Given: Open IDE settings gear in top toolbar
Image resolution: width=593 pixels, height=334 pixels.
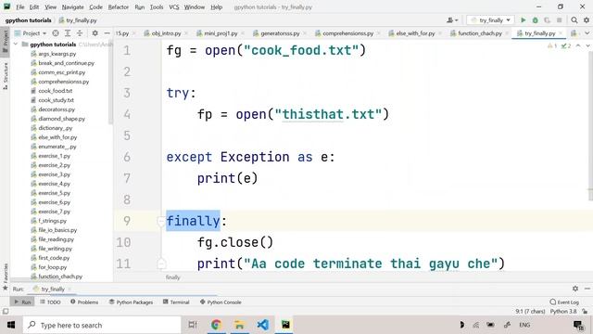Looking at the screenshot, I should point(587,20).
